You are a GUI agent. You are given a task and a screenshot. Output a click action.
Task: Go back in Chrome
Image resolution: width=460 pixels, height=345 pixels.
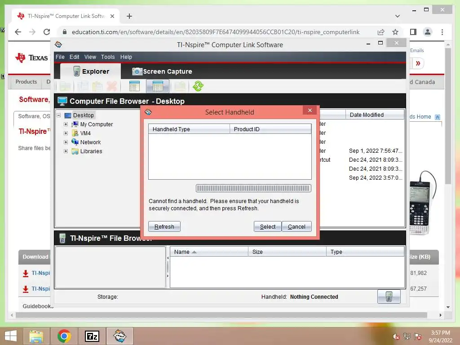[18, 32]
